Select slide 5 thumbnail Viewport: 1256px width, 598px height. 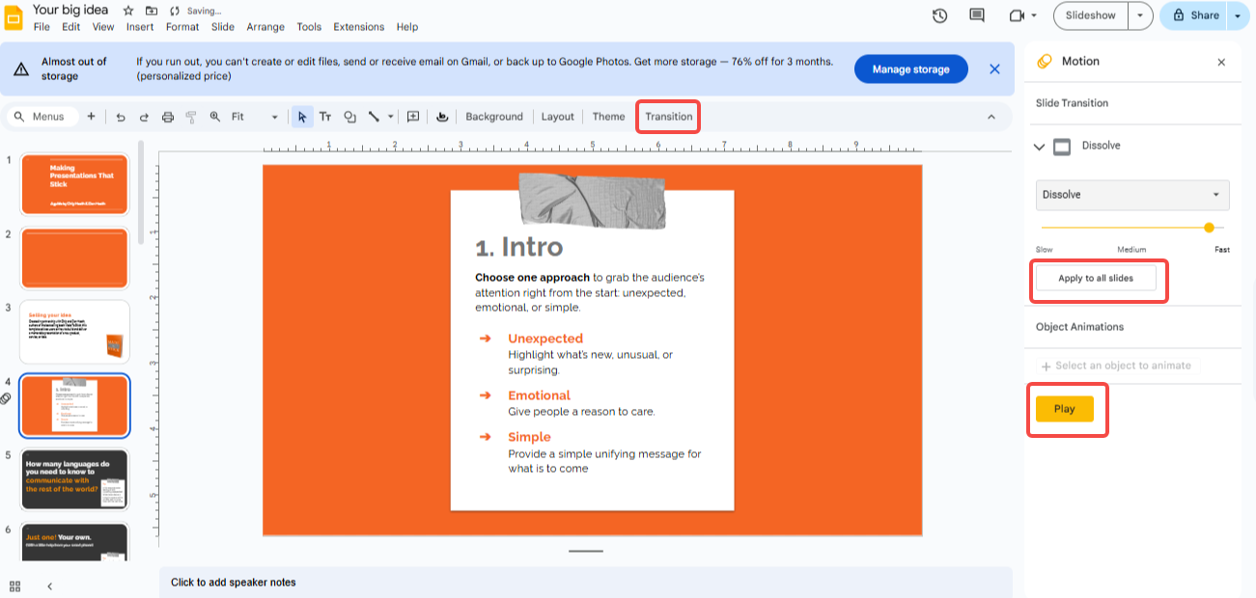tap(74, 479)
